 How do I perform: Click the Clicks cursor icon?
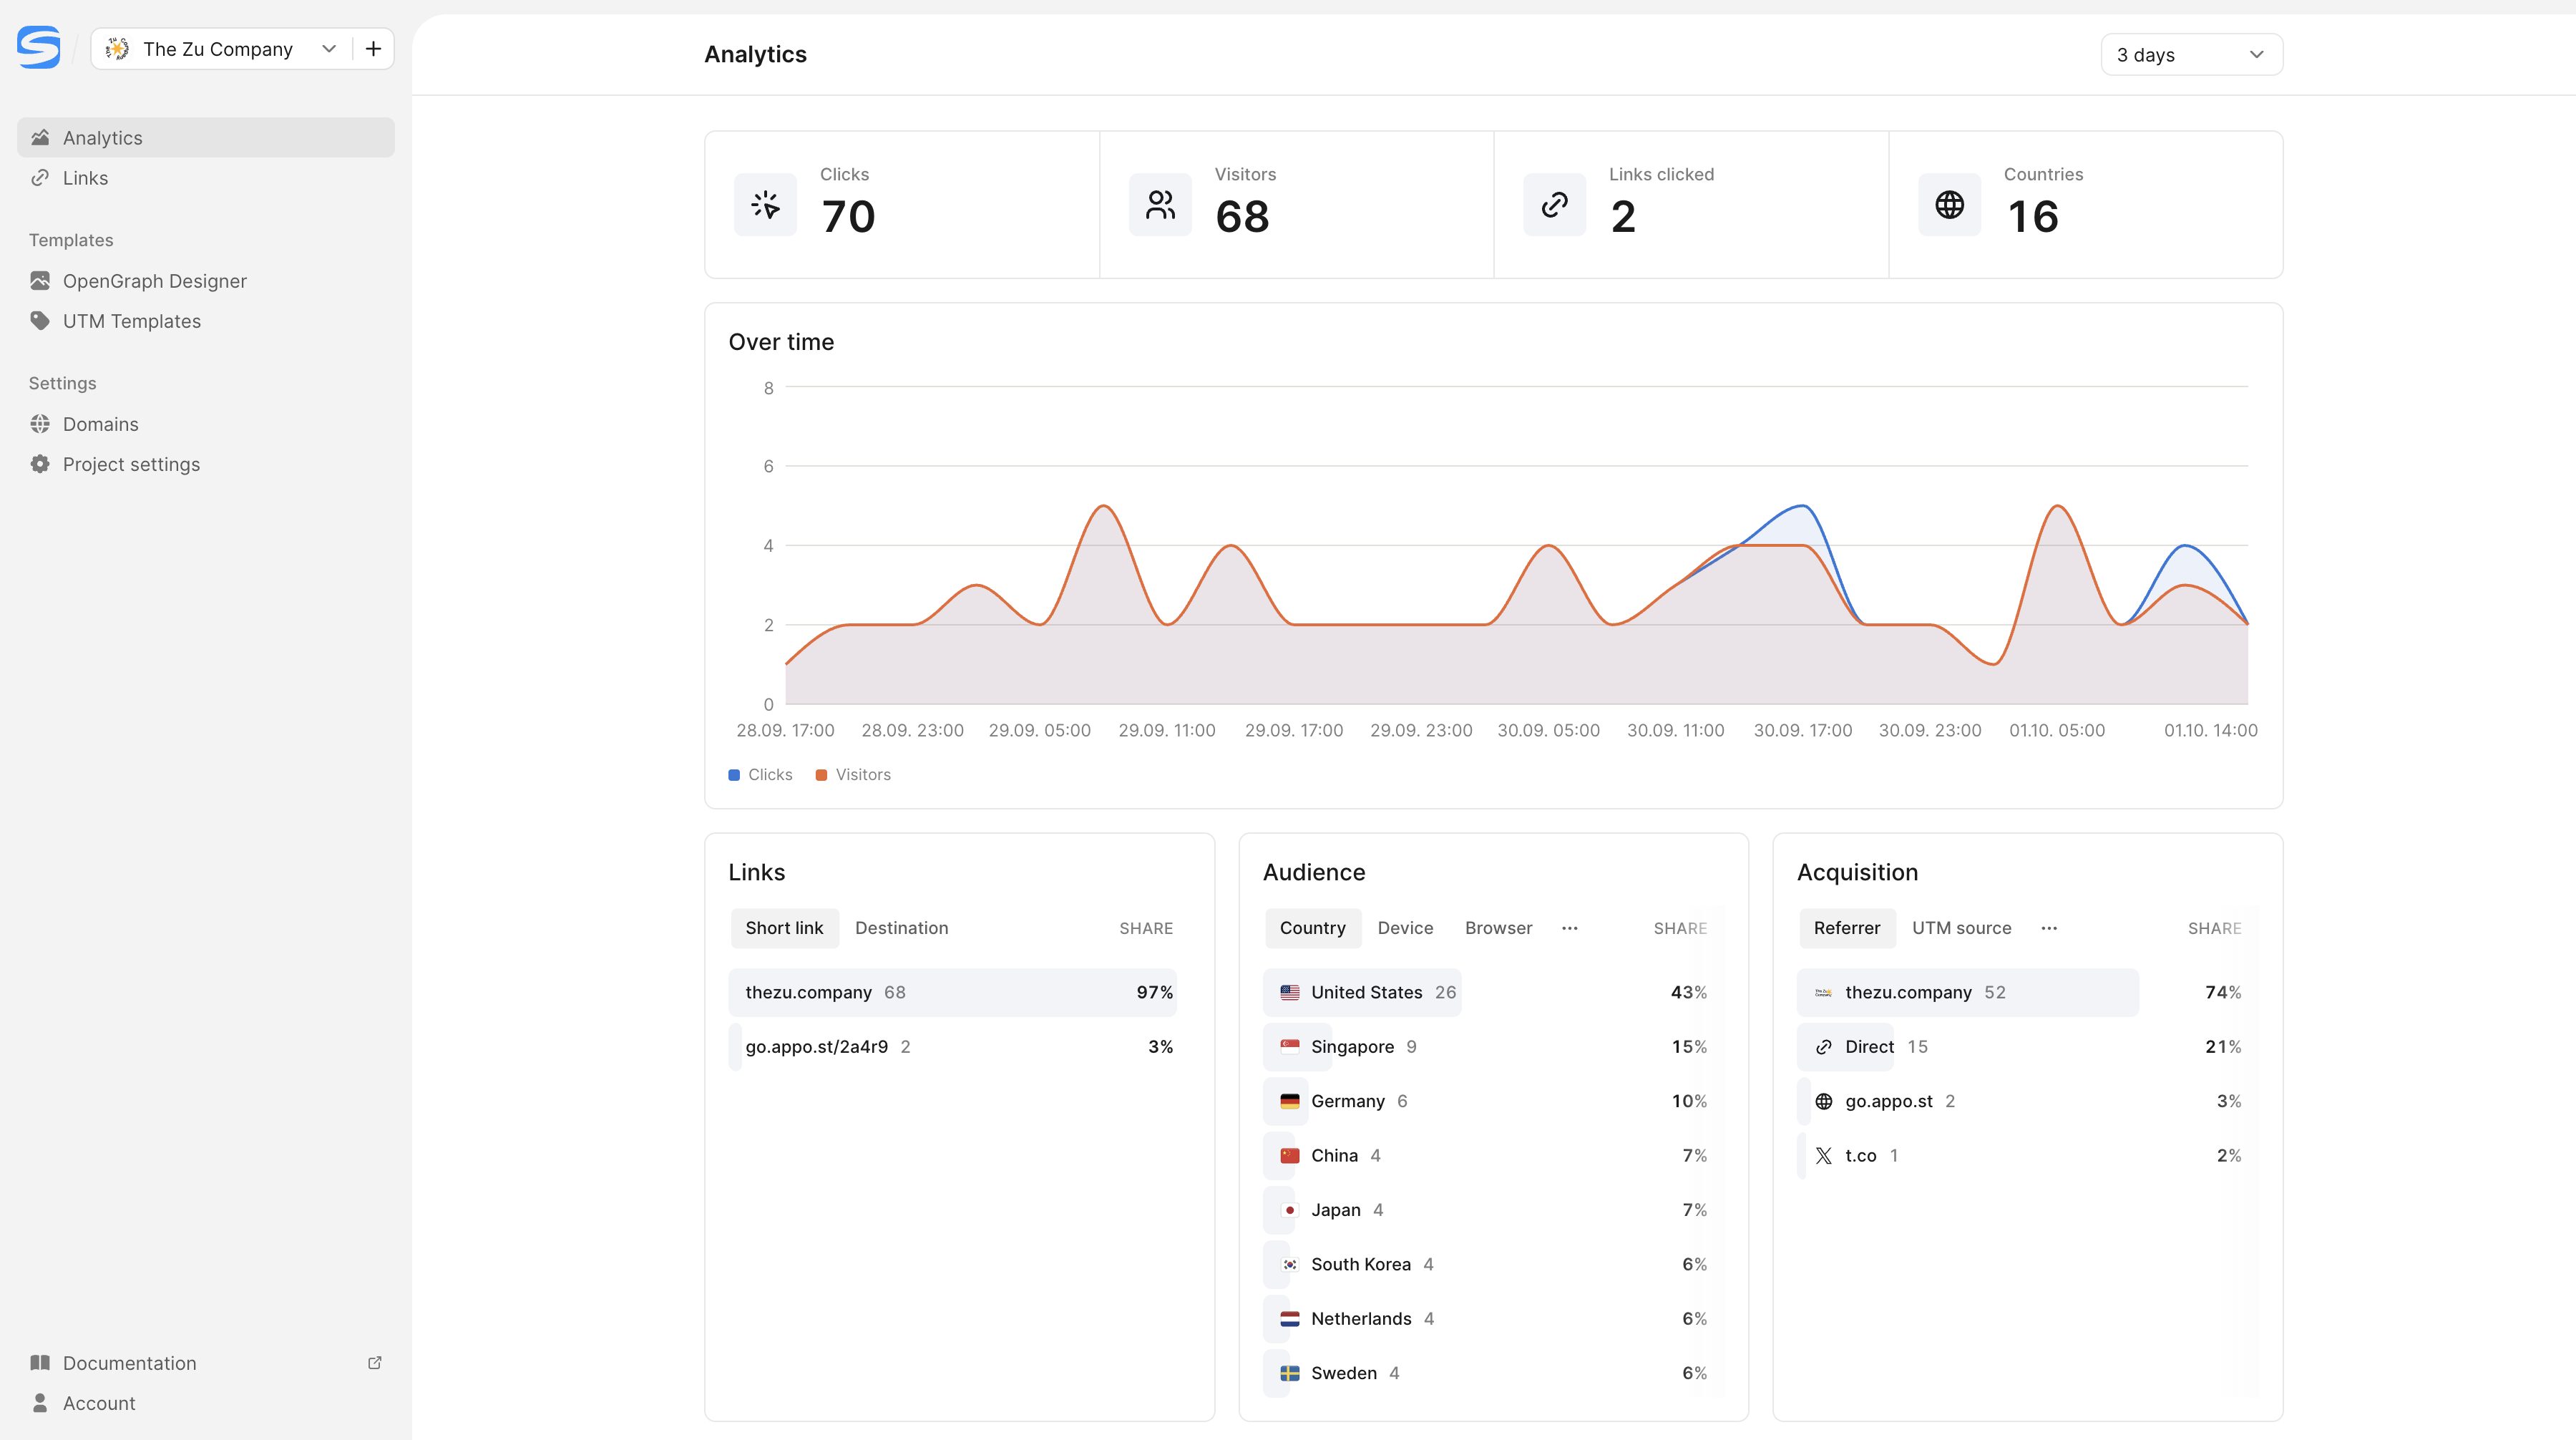pyautogui.click(x=765, y=205)
